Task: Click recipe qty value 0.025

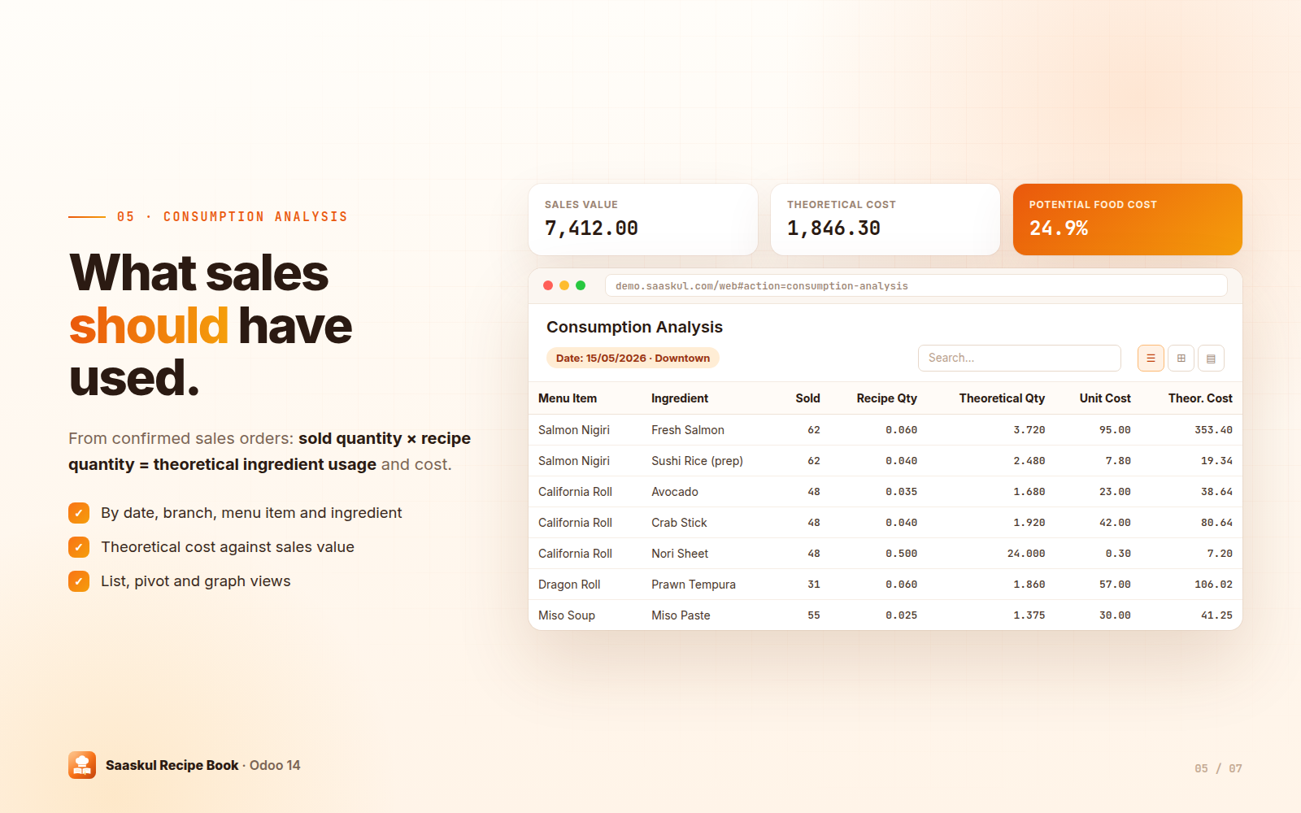Action: coord(901,615)
